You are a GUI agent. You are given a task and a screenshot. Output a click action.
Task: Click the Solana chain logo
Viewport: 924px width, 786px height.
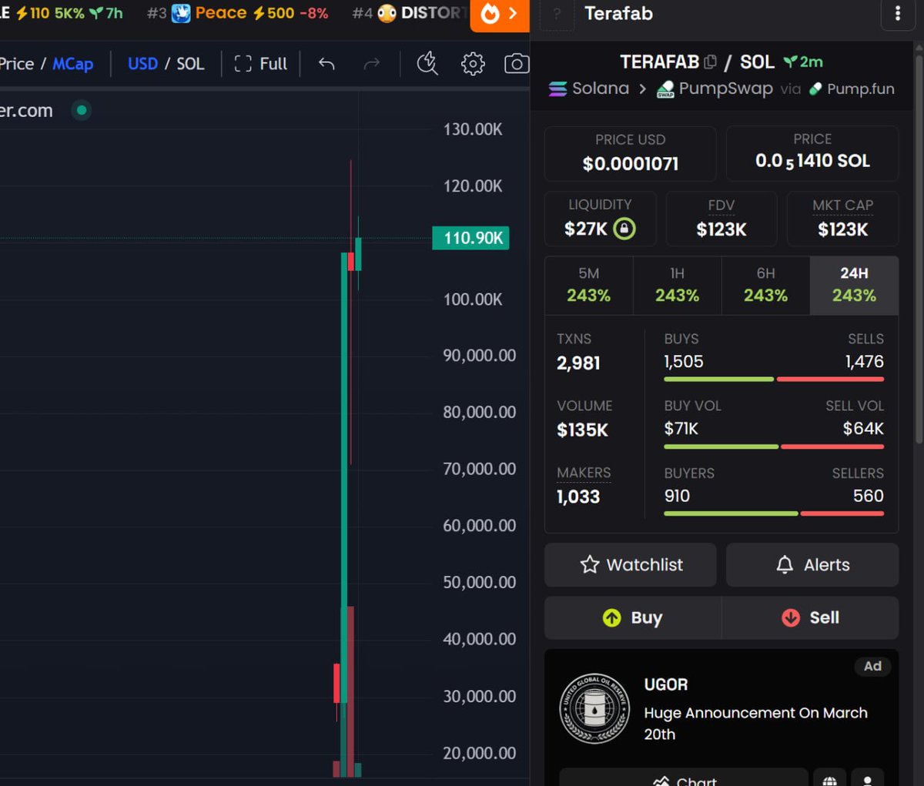tap(557, 89)
